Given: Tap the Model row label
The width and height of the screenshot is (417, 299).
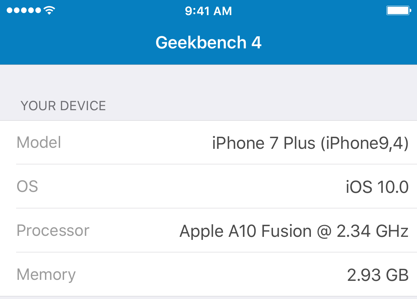Looking at the screenshot, I should coord(39,142).
